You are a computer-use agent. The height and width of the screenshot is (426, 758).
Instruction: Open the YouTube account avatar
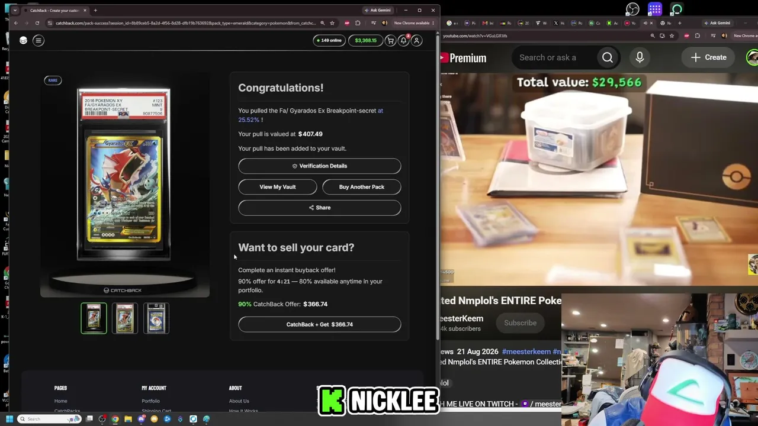[x=753, y=57]
